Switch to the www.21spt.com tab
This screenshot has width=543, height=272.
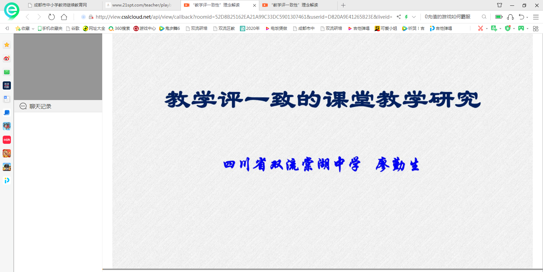coord(142,5)
